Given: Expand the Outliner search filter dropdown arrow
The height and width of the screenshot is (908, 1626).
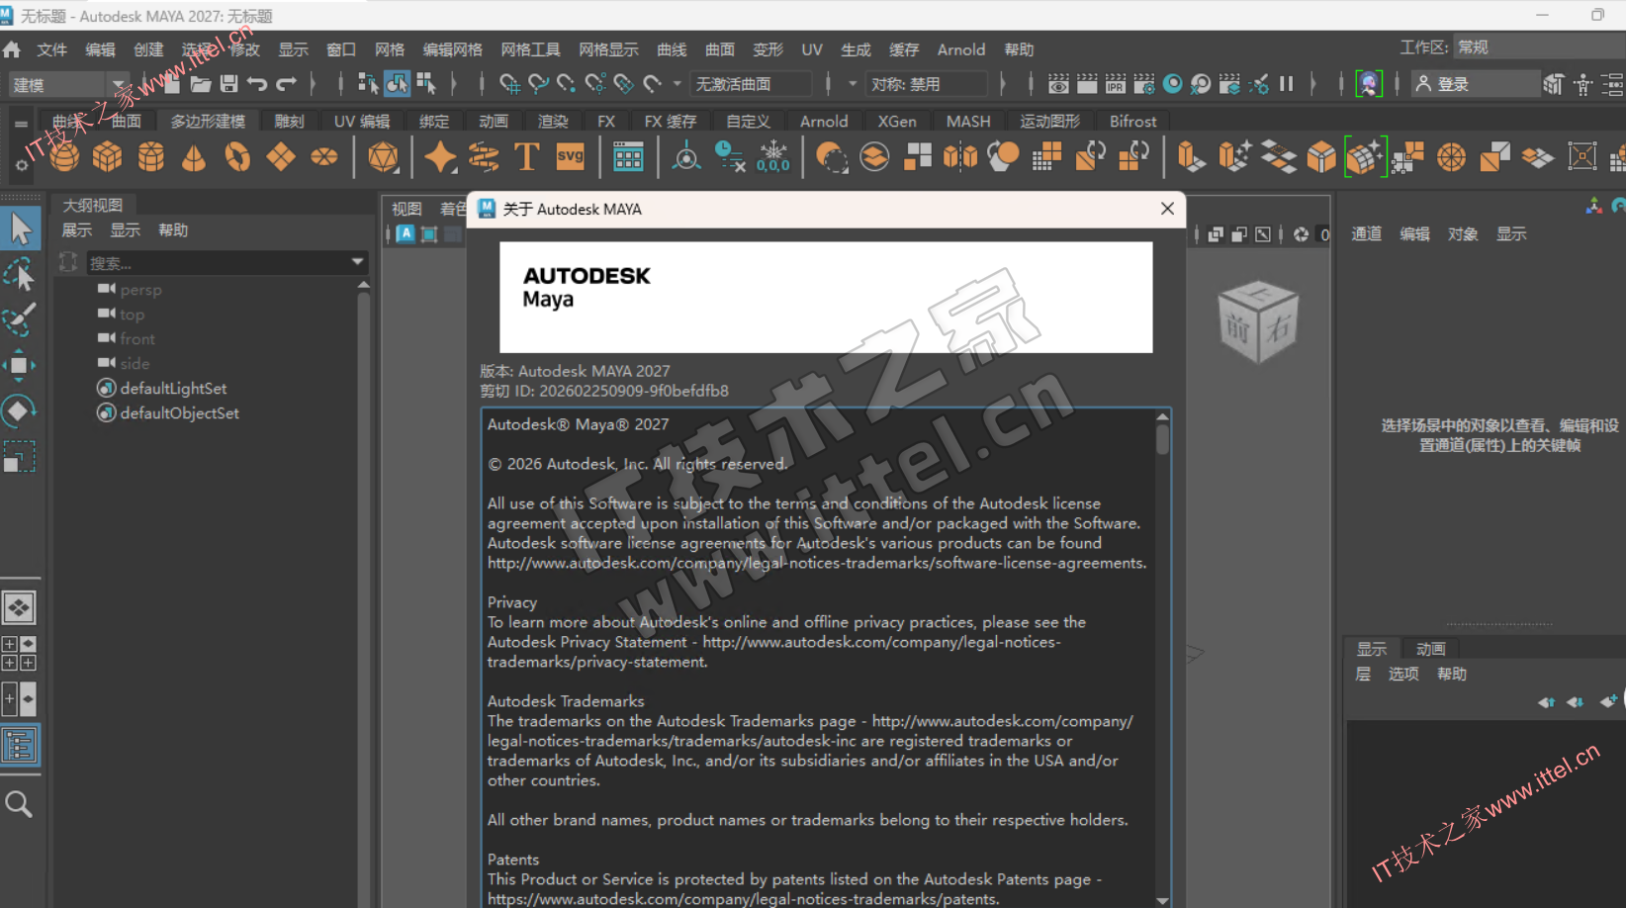Looking at the screenshot, I should pyautogui.click(x=357, y=262).
